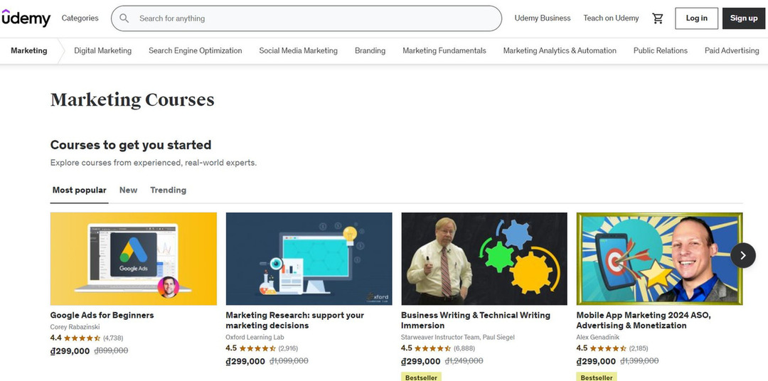The height and width of the screenshot is (381, 768).
Task: Open the Google Ads course thumbnail
Action: pos(133,259)
